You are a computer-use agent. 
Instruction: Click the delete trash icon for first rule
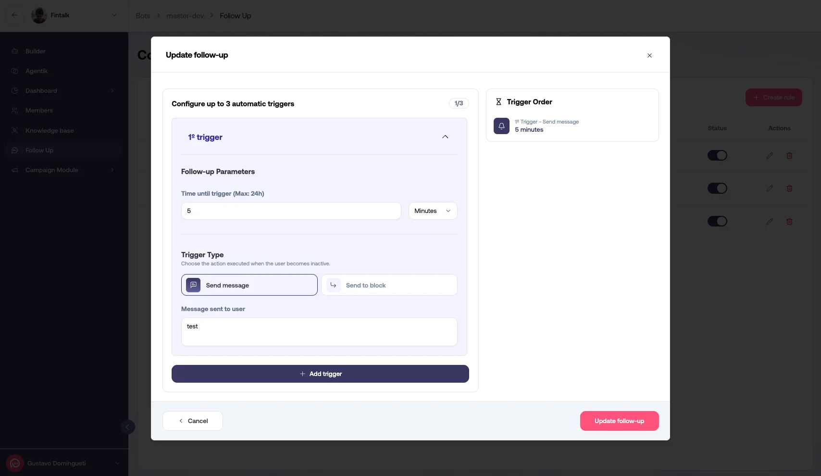tap(789, 156)
